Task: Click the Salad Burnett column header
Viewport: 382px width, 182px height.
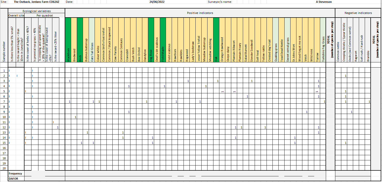Action: (x=246, y=40)
